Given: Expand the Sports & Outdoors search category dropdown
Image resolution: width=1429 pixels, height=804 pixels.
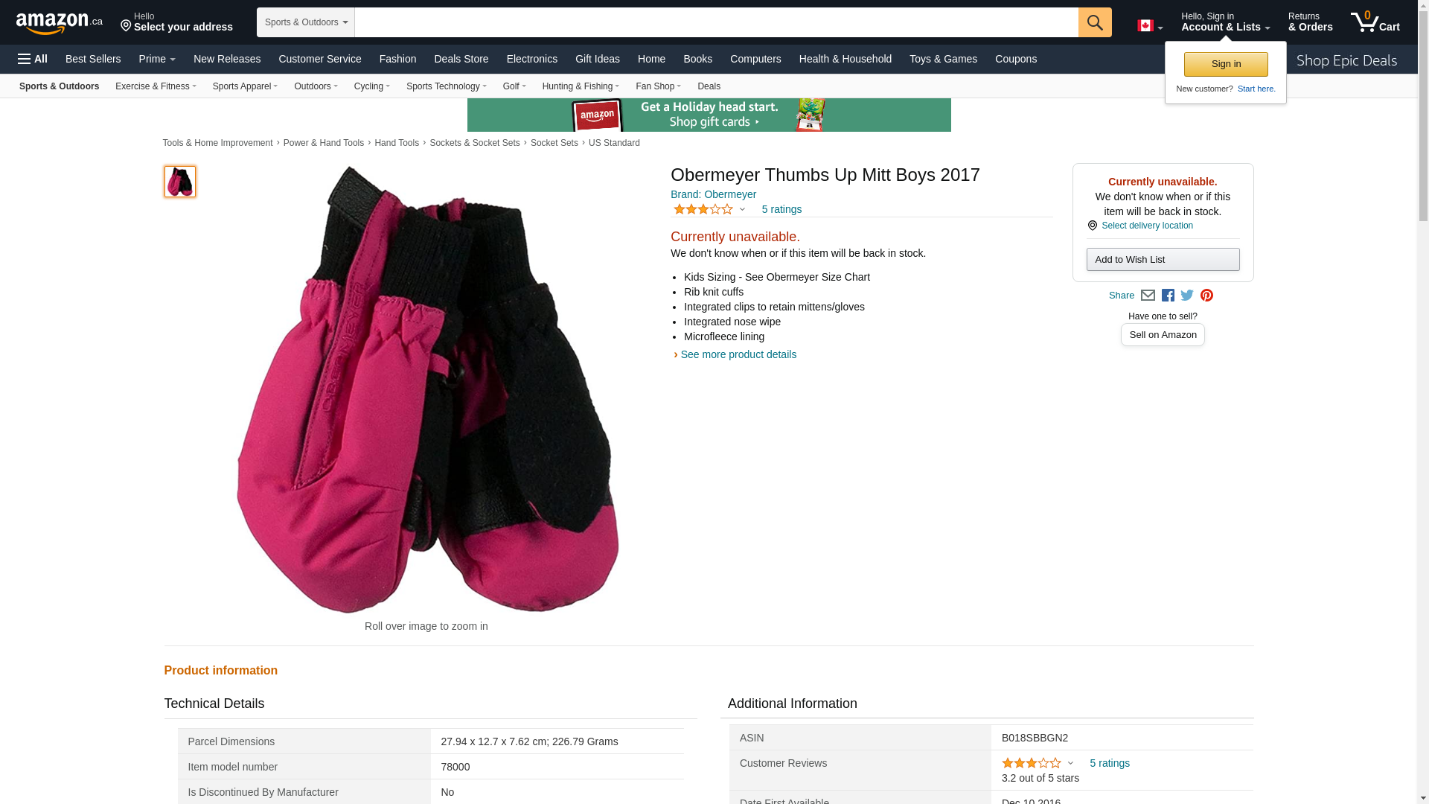Looking at the screenshot, I should click(306, 22).
